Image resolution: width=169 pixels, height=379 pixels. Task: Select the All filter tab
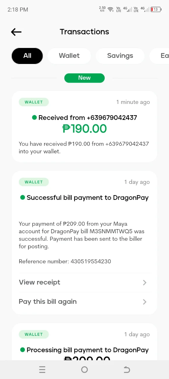pyautogui.click(x=27, y=56)
